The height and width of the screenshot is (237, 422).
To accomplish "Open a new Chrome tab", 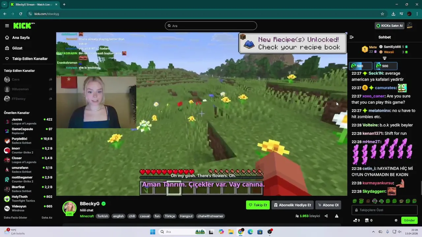I will 64,4.
